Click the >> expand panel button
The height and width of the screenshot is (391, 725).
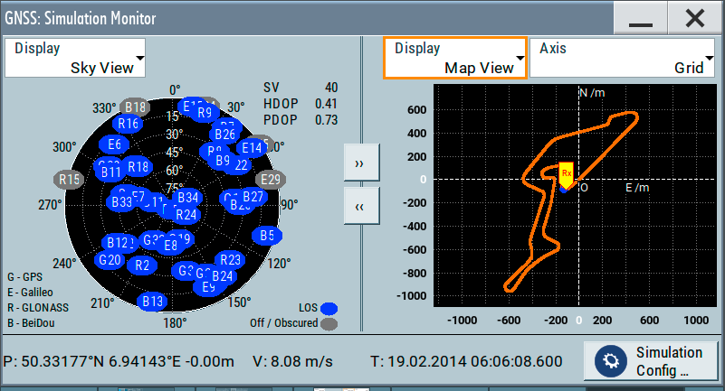pyautogui.click(x=359, y=163)
